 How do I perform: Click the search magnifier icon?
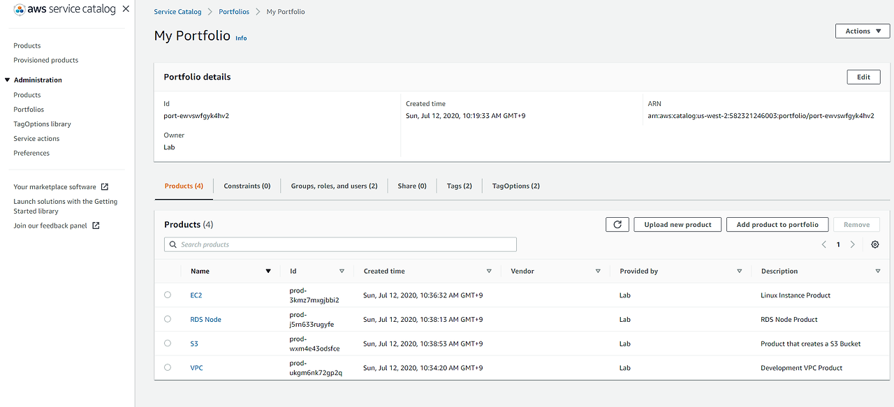coord(173,244)
